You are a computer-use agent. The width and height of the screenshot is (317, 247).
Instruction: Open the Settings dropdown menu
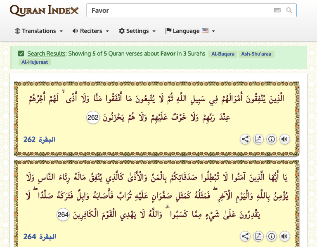pyautogui.click(x=137, y=31)
